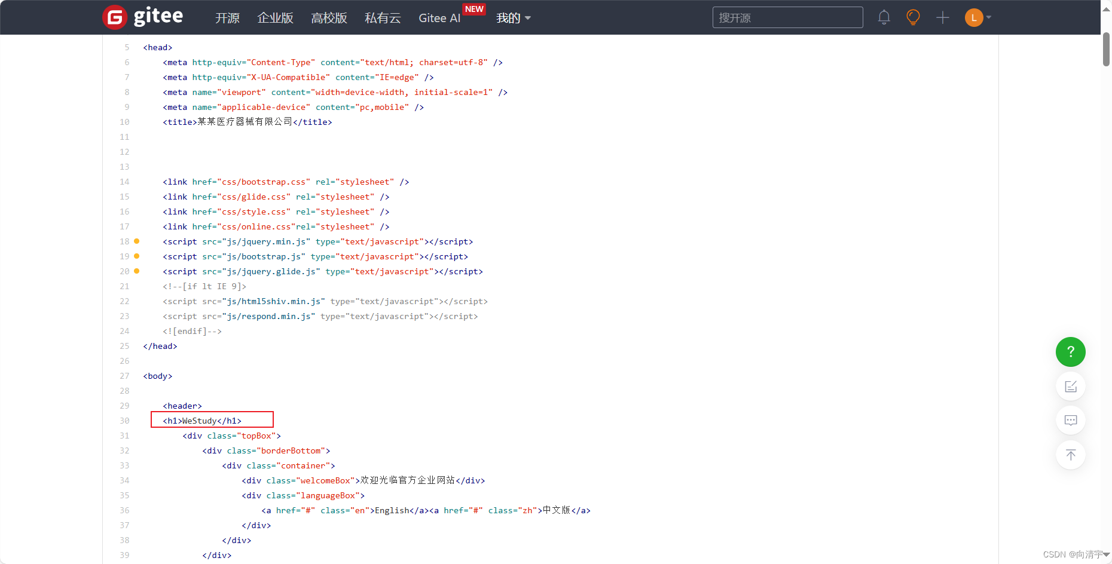Open the chat message icon

click(x=1070, y=420)
